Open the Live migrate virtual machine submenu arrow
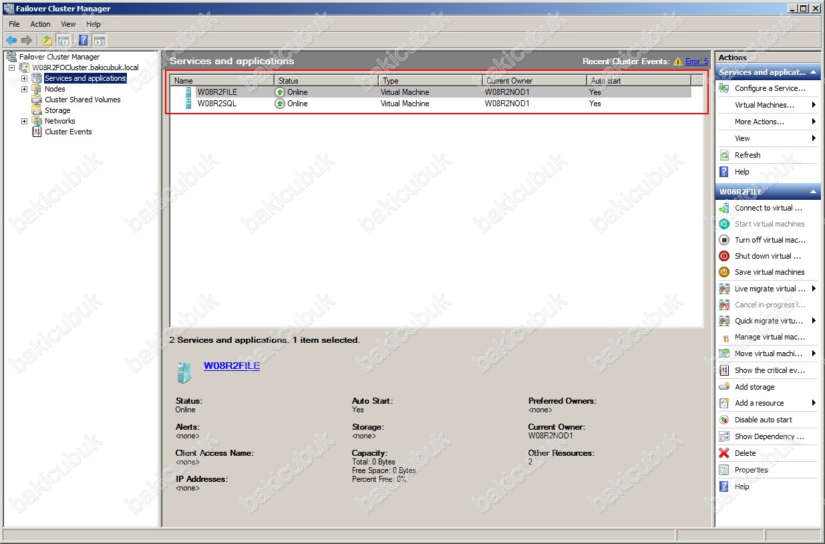 pos(814,289)
